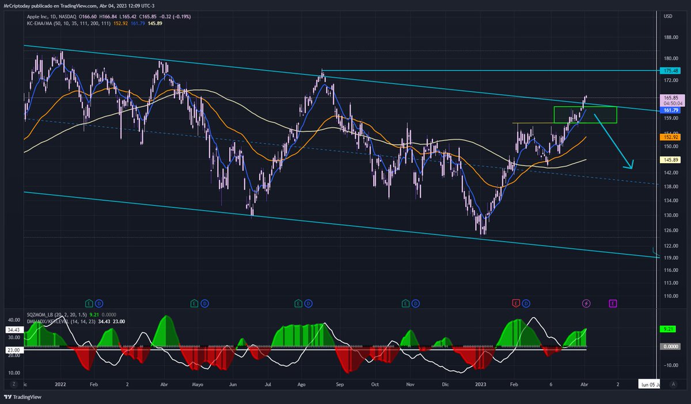
Task: Click the USD currency label
Action: point(668,16)
